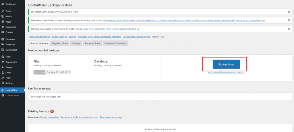This screenshot has height=132, width=294.
Task: Switch to the Backup / Restore tab
Action: coord(39,43)
